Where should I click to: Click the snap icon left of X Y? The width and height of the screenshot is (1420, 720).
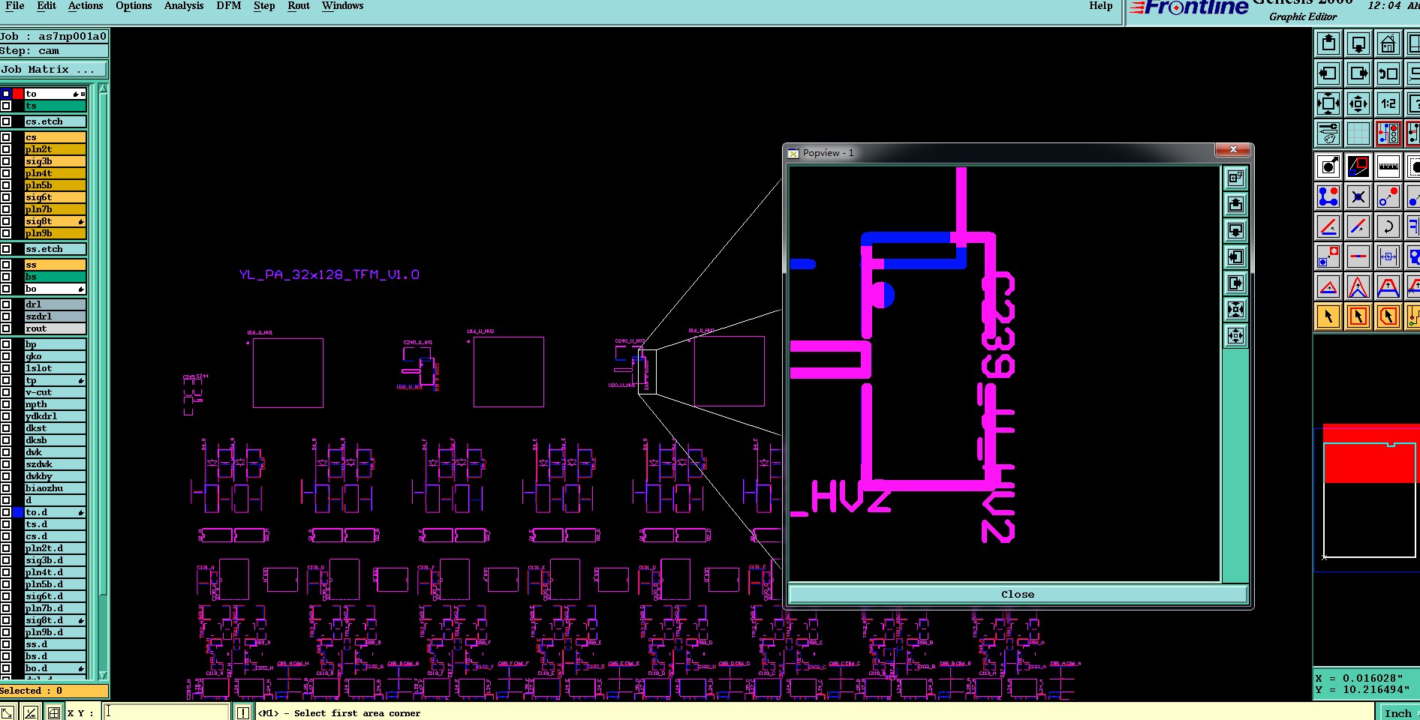pos(54,712)
